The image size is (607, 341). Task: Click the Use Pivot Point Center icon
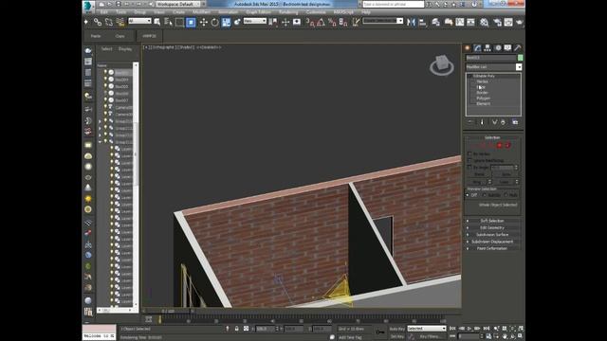pos(273,23)
